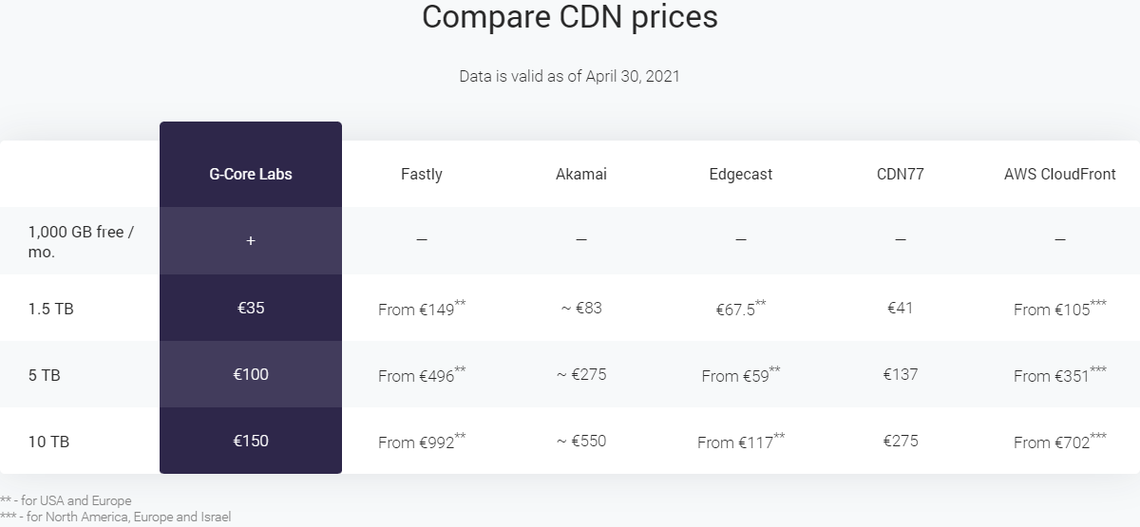Click the plus sign under G-Core Labs
1140x527 pixels.
251,241
